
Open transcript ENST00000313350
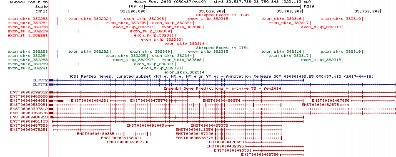tap(195, 130)
